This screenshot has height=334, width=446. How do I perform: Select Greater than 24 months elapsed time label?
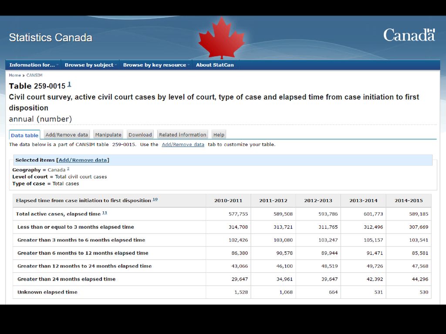tap(67, 279)
